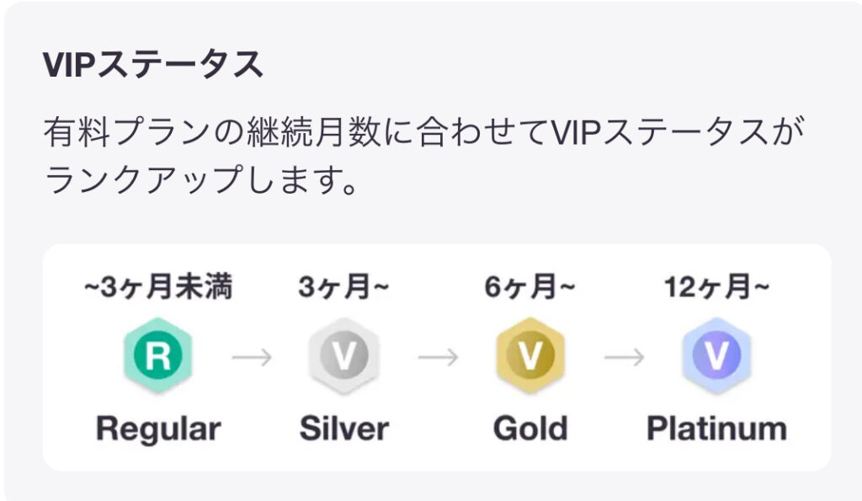
Task: Click the 12ヶ月~ duration label above Platinum
Action: (717, 286)
